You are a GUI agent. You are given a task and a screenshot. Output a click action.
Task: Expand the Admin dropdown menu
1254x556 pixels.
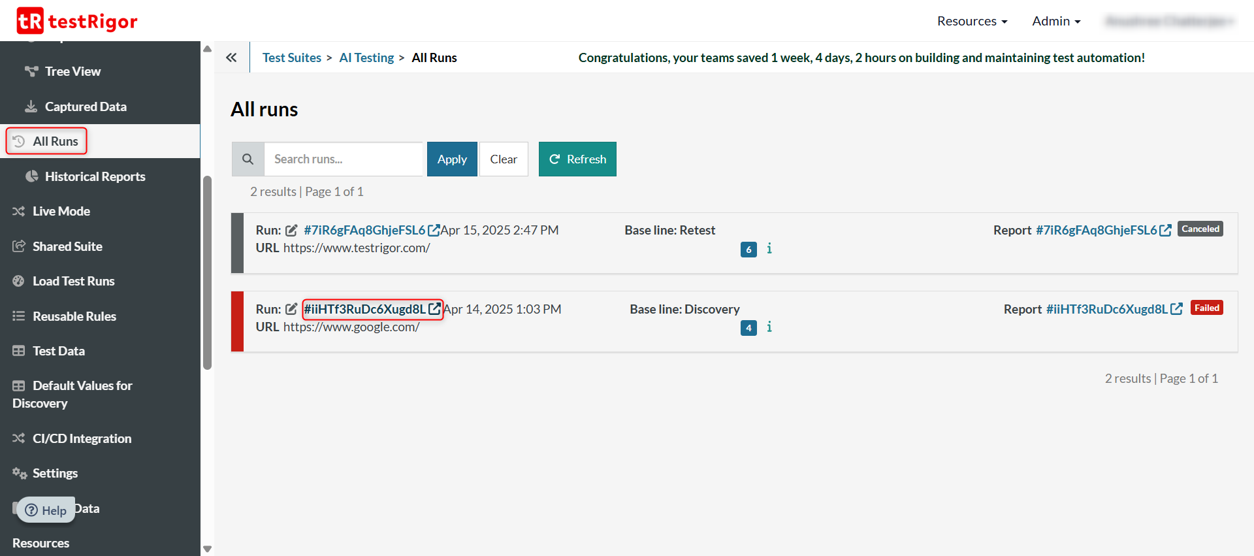coord(1055,21)
